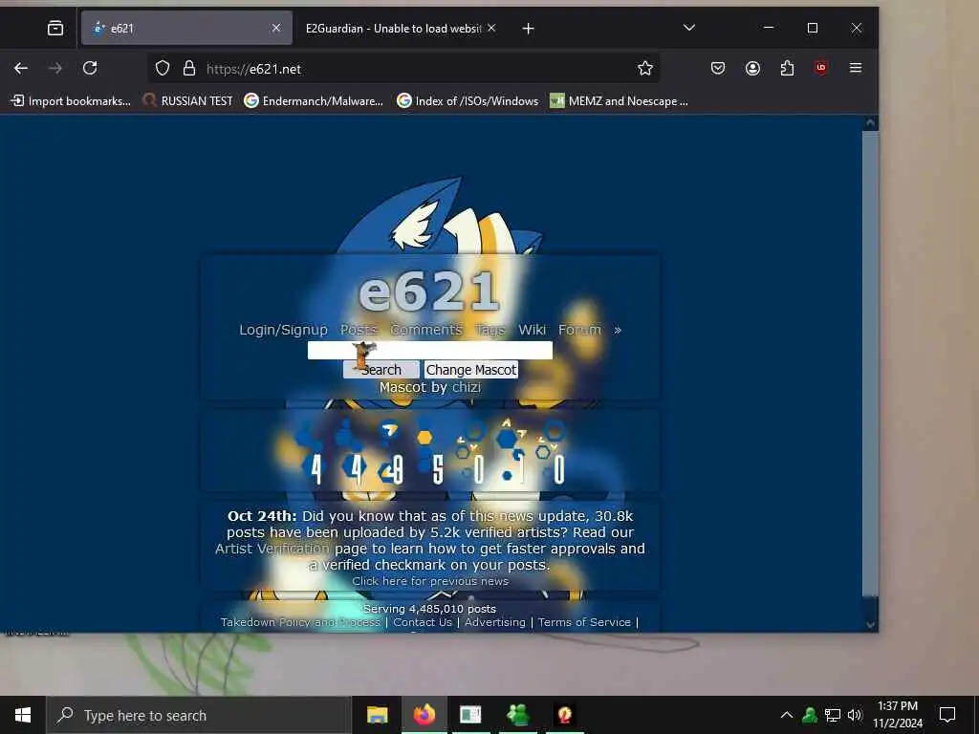Go back using the browser back arrow
Screen dimensions: 979x734
coord(21,68)
